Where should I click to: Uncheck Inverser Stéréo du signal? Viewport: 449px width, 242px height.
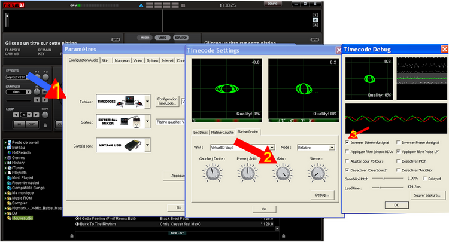tap(348, 143)
